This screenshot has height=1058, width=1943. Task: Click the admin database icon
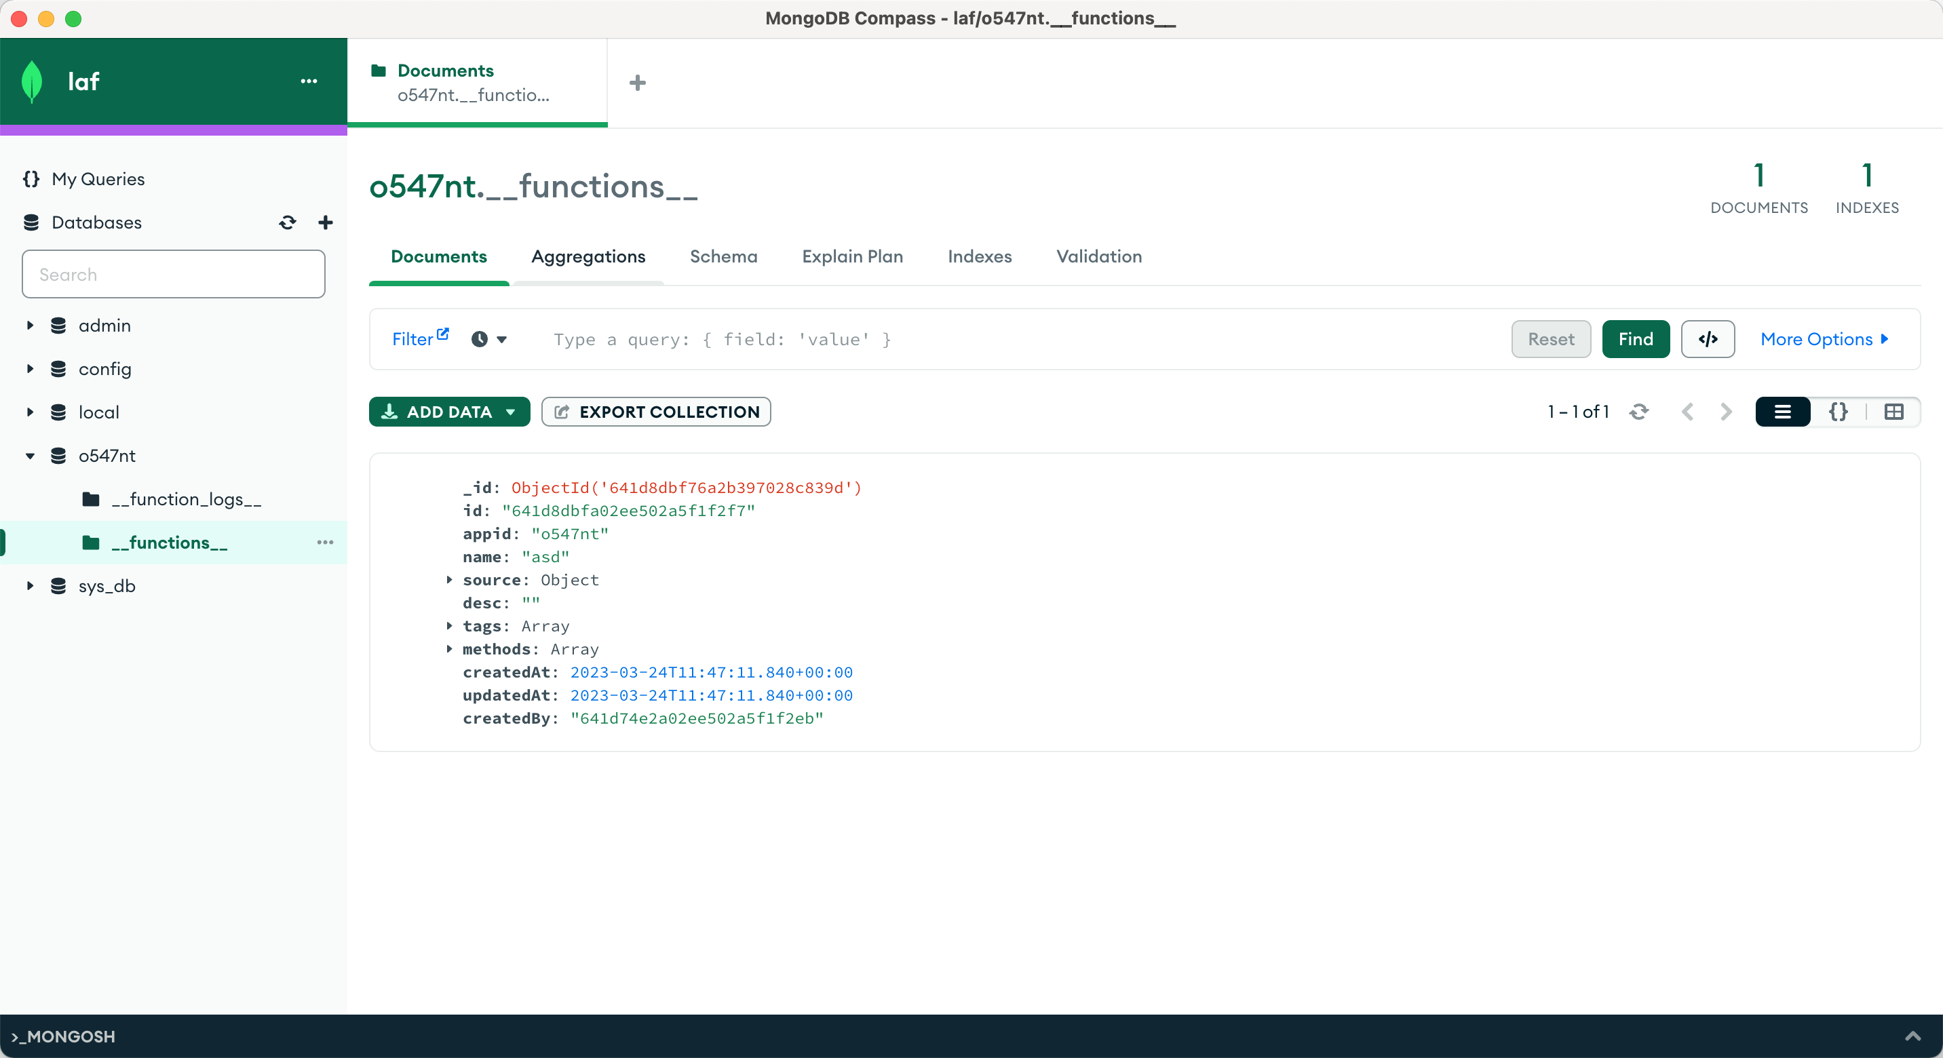point(58,326)
